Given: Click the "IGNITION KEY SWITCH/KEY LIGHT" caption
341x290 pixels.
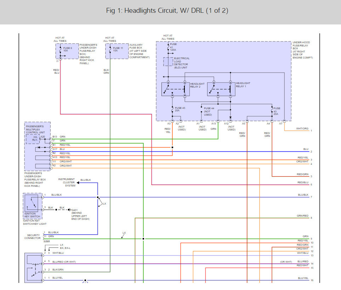Looking at the screenshot, I should [x=35, y=222].
